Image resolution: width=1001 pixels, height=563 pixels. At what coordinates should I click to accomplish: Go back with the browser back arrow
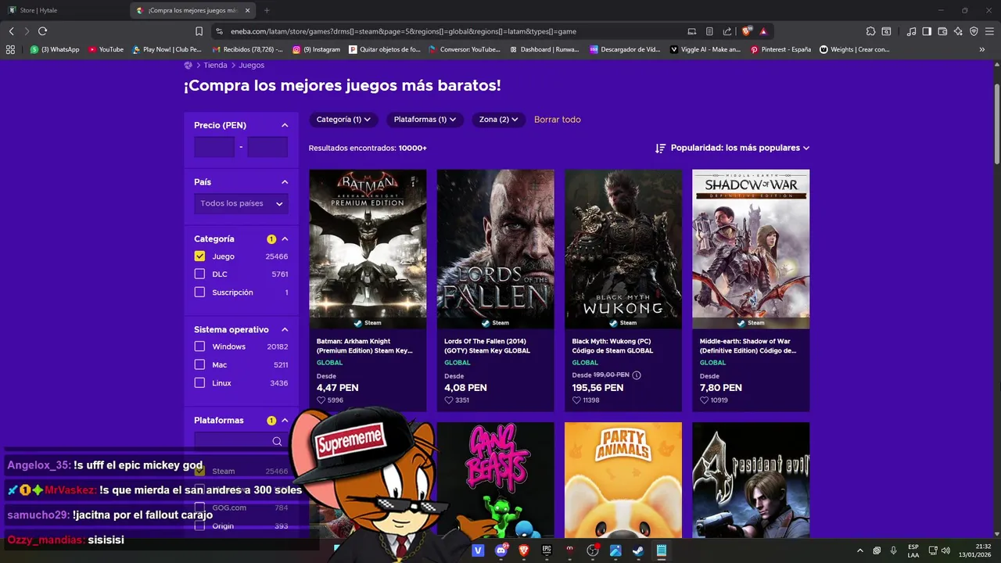[11, 31]
